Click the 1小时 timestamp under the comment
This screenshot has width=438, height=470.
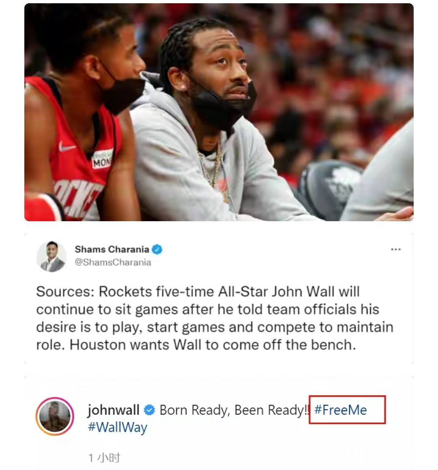click(x=104, y=458)
